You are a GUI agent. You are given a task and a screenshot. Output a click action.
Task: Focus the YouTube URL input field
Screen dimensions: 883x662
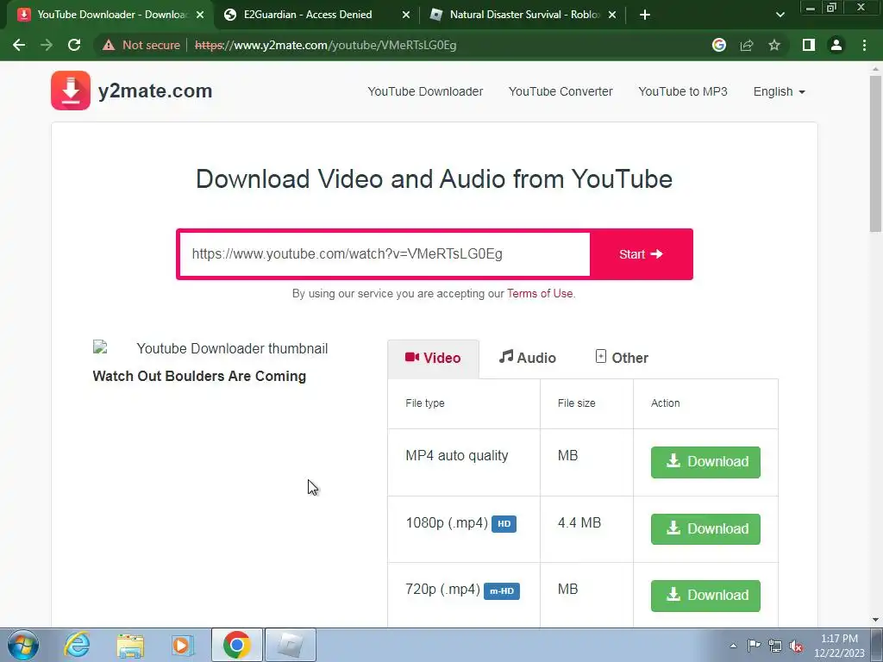[x=385, y=254]
